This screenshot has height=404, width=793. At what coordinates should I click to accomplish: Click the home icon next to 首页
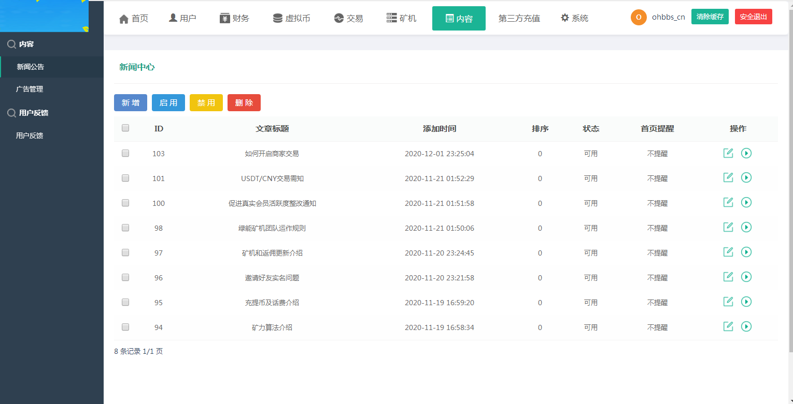pyautogui.click(x=124, y=18)
